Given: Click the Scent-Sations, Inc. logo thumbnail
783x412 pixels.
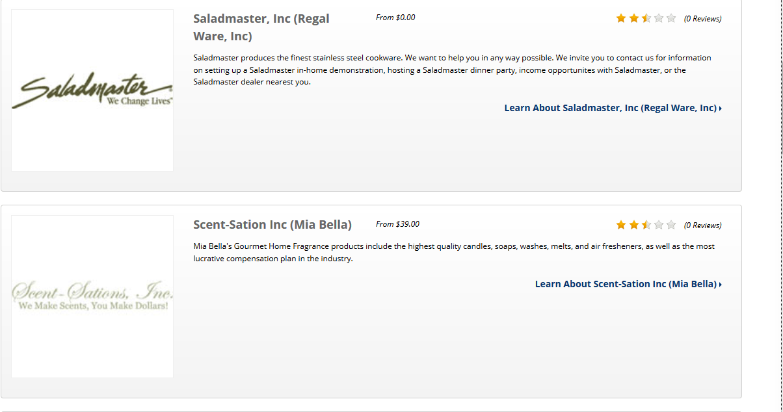Looking at the screenshot, I should (92, 296).
